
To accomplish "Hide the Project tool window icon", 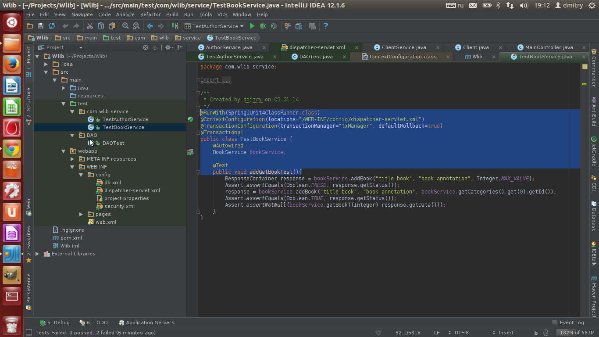I will 180,47.
